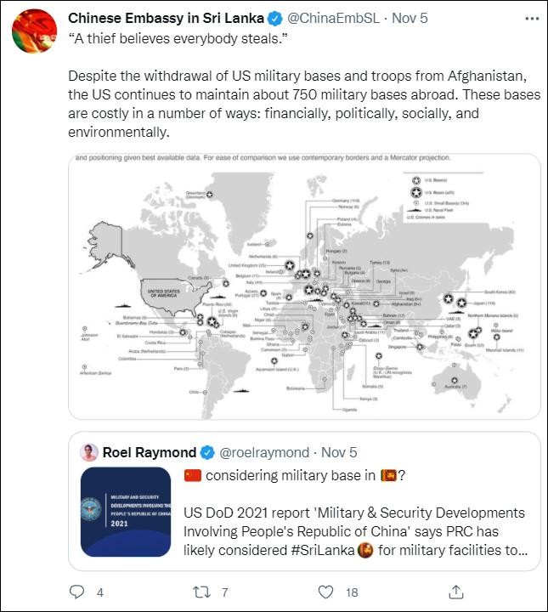This screenshot has height=612, width=548.
Task: Open the US military bases map image
Action: (x=303, y=286)
